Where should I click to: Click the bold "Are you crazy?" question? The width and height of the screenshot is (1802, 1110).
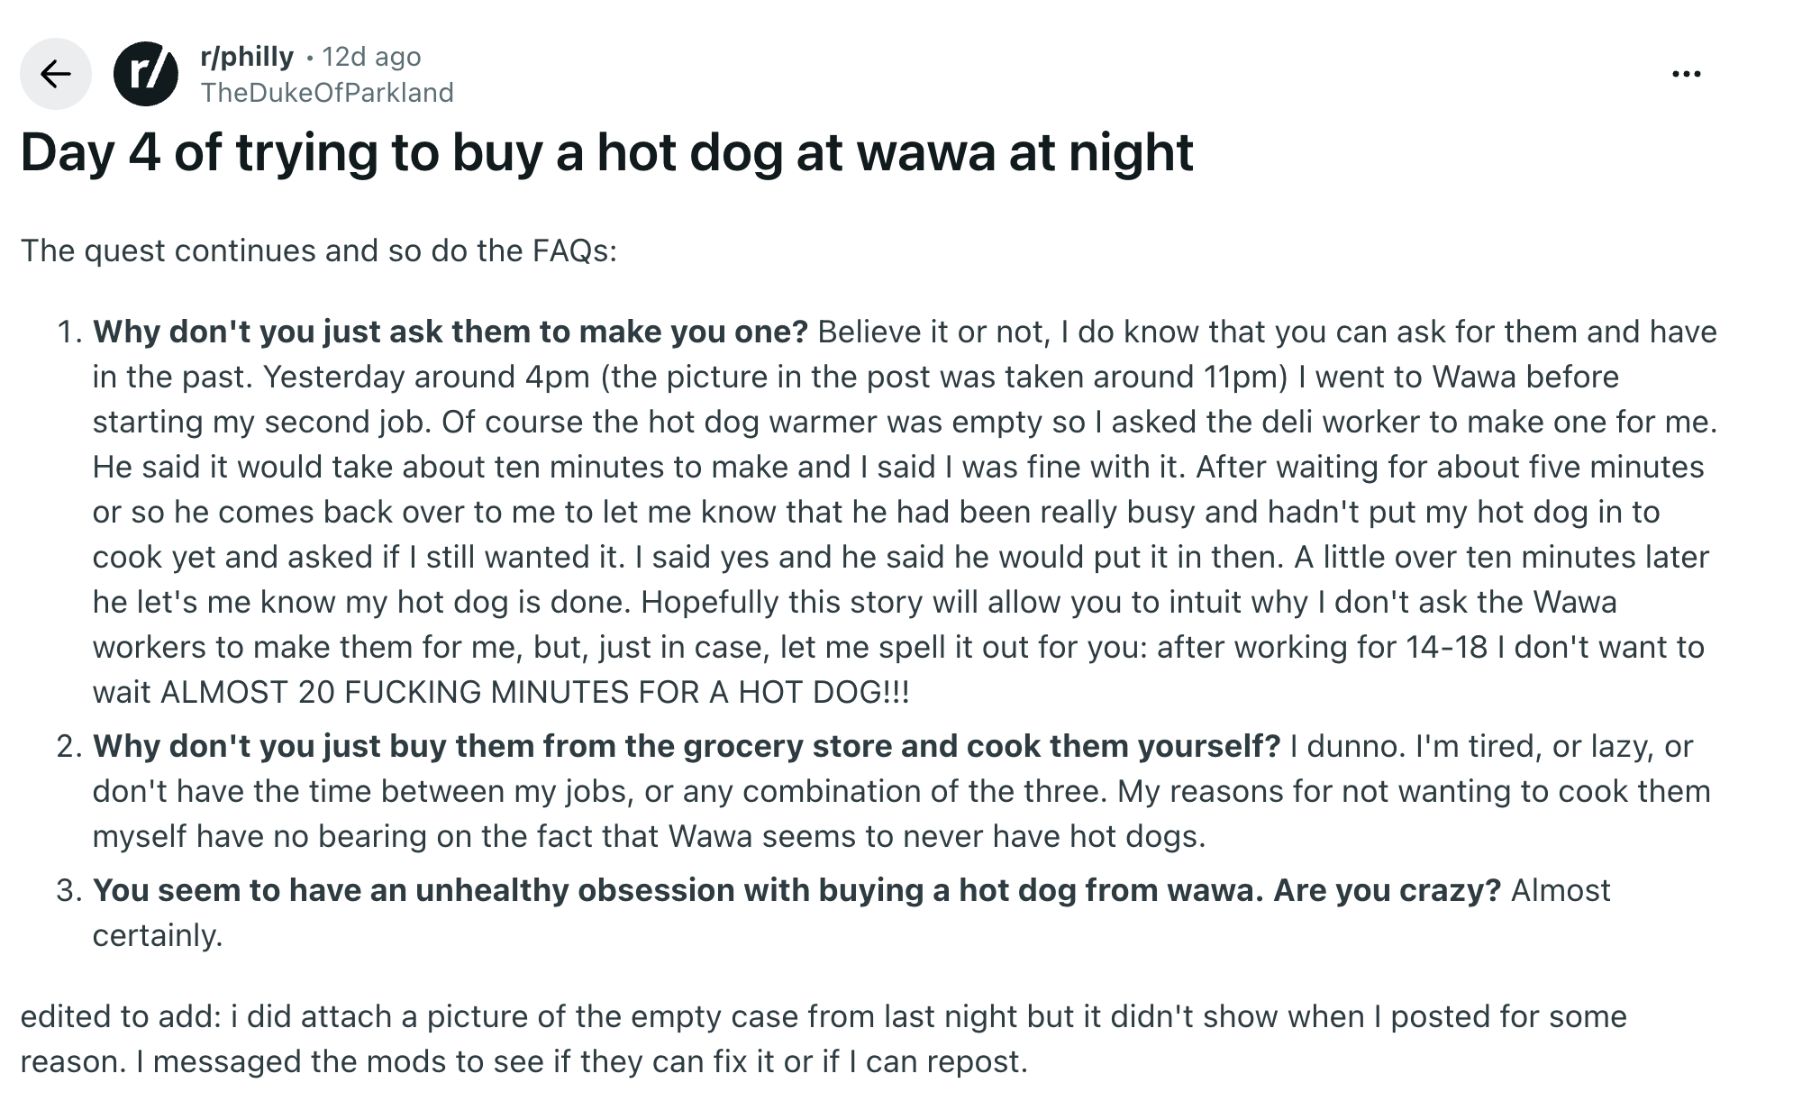(1387, 890)
